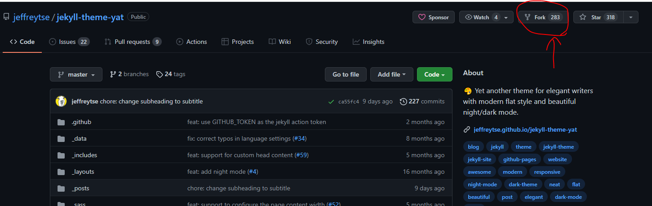Viewport: 652px width, 206px height.
Task: Open latest commit message change subheading to subtitle
Action: pyautogui.click(x=151, y=101)
